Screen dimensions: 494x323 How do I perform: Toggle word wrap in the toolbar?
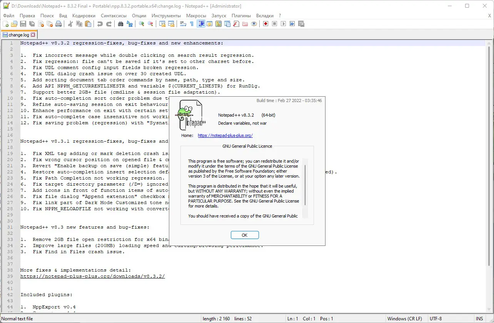pos(183,24)
